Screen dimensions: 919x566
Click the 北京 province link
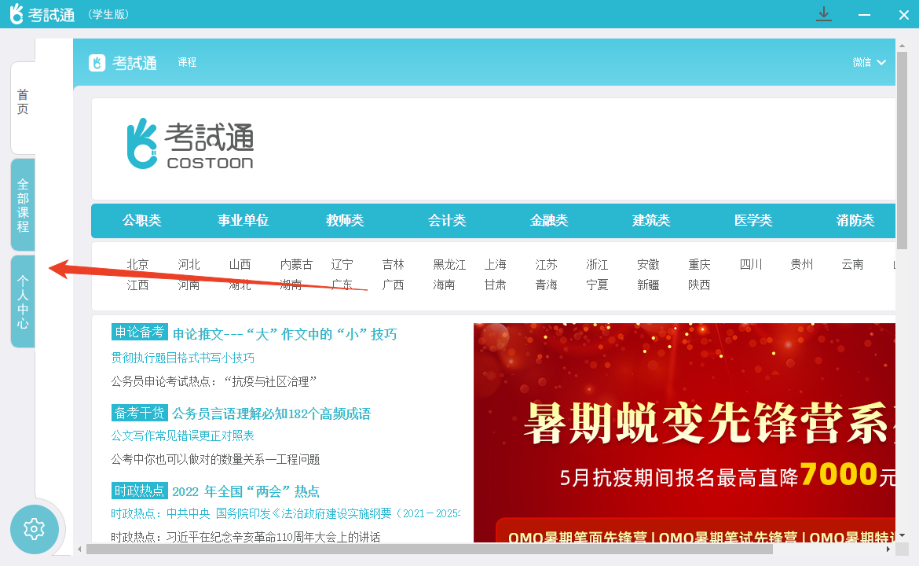point(137,264)
